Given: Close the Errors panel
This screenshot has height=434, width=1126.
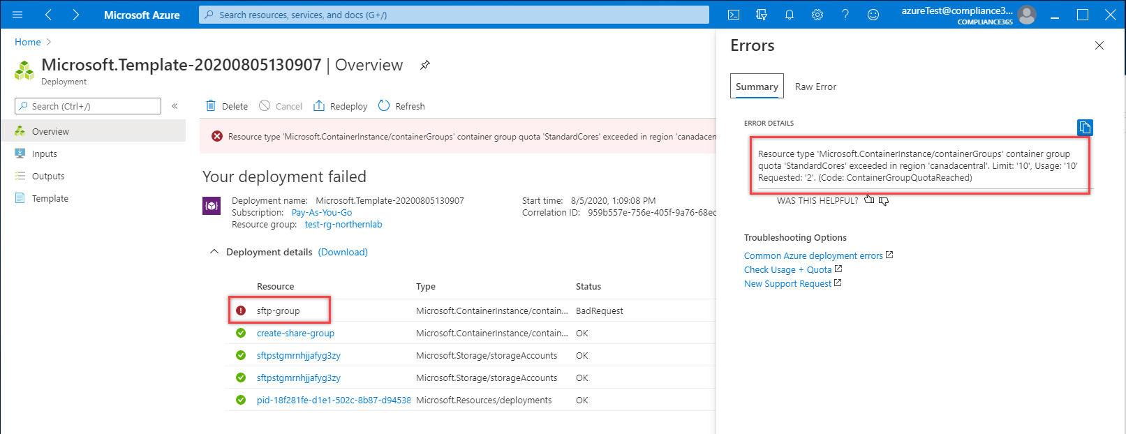Looking at the screenshot, I should click(x=1099, y=45).
